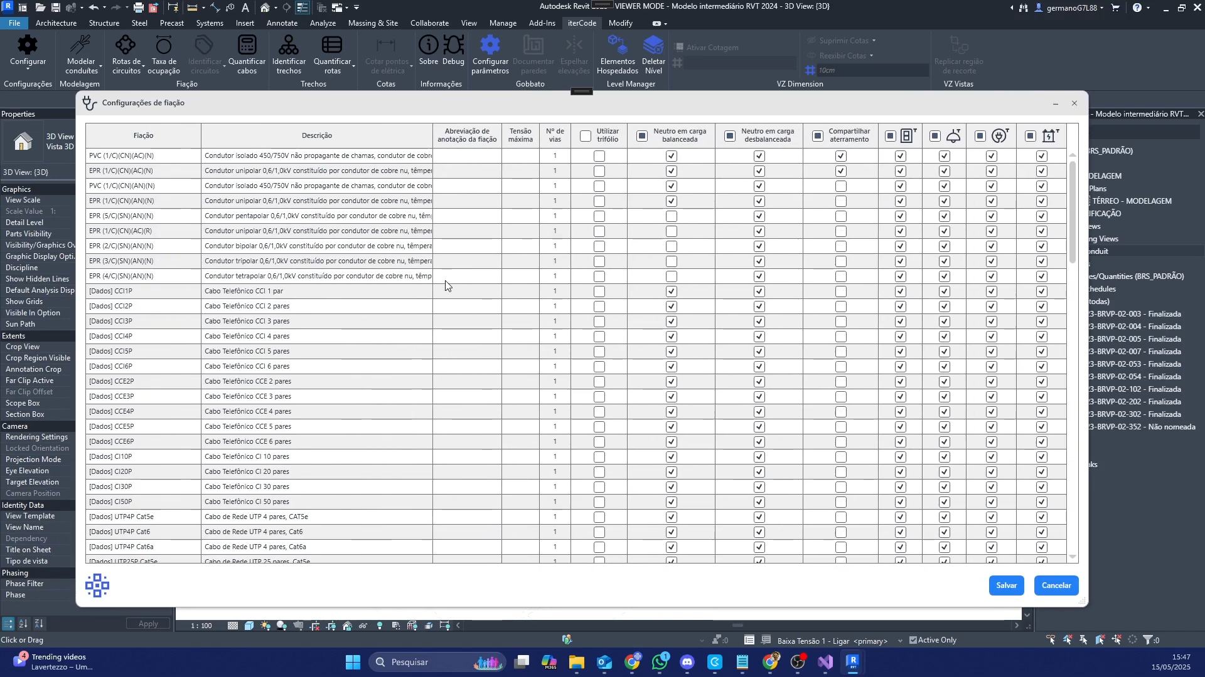Click the wiring table vertical scrollbar
Screen dimensions: 1205x677
tap(1073, 213)
